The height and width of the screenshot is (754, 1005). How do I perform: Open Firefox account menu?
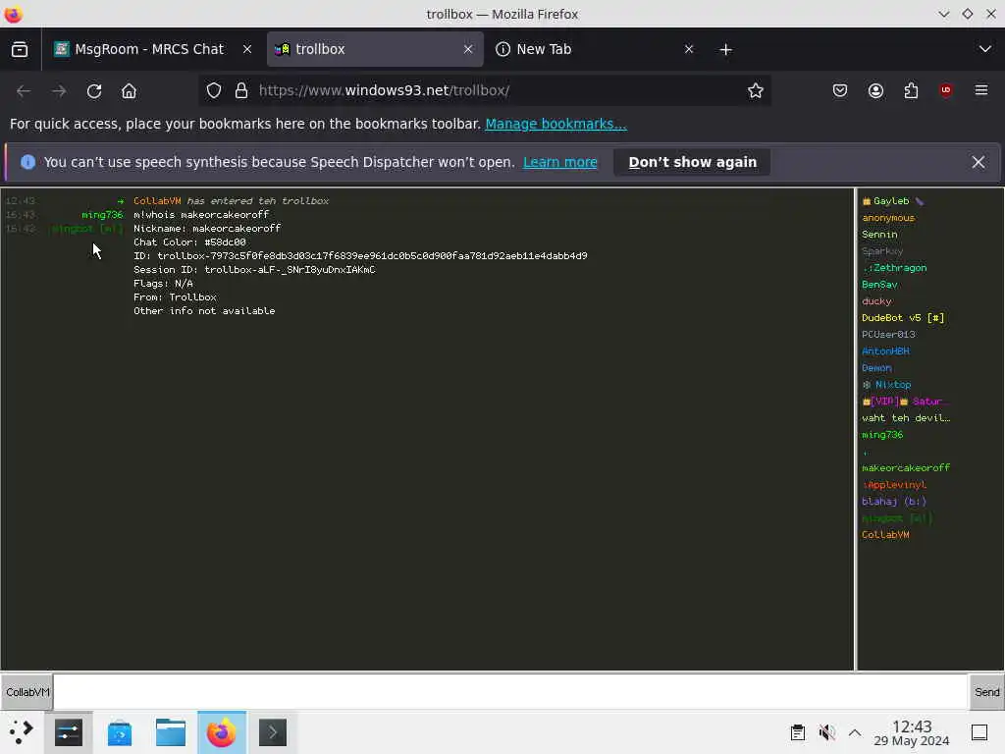875,91
